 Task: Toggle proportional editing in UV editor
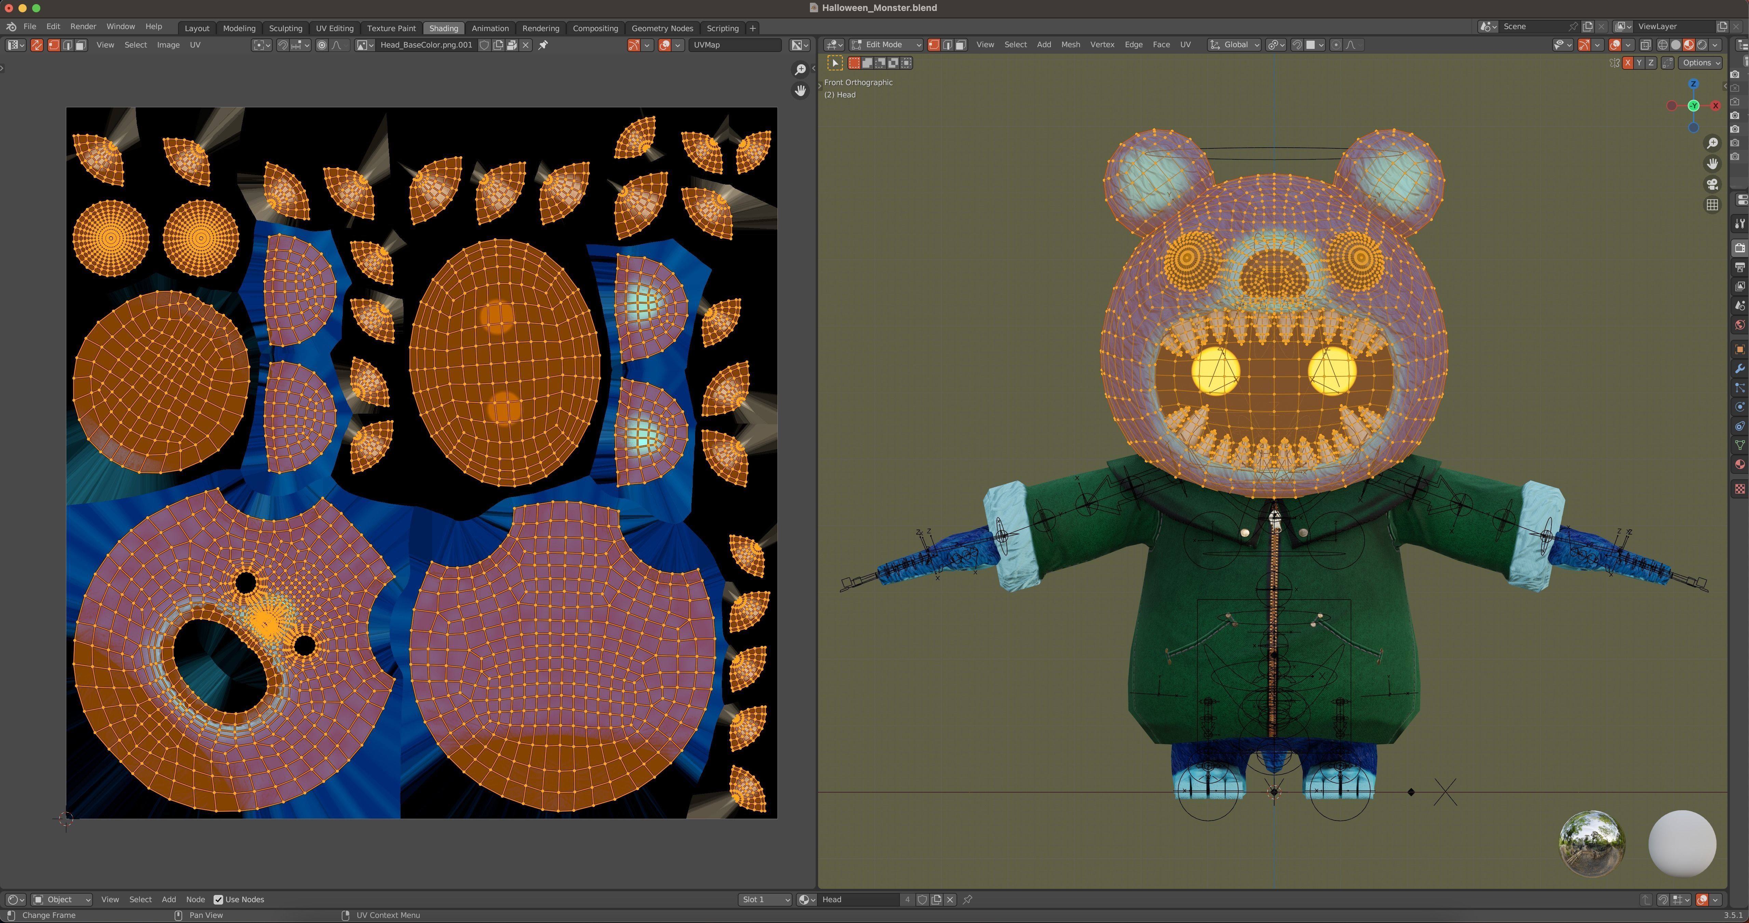[x=322, y=45]
